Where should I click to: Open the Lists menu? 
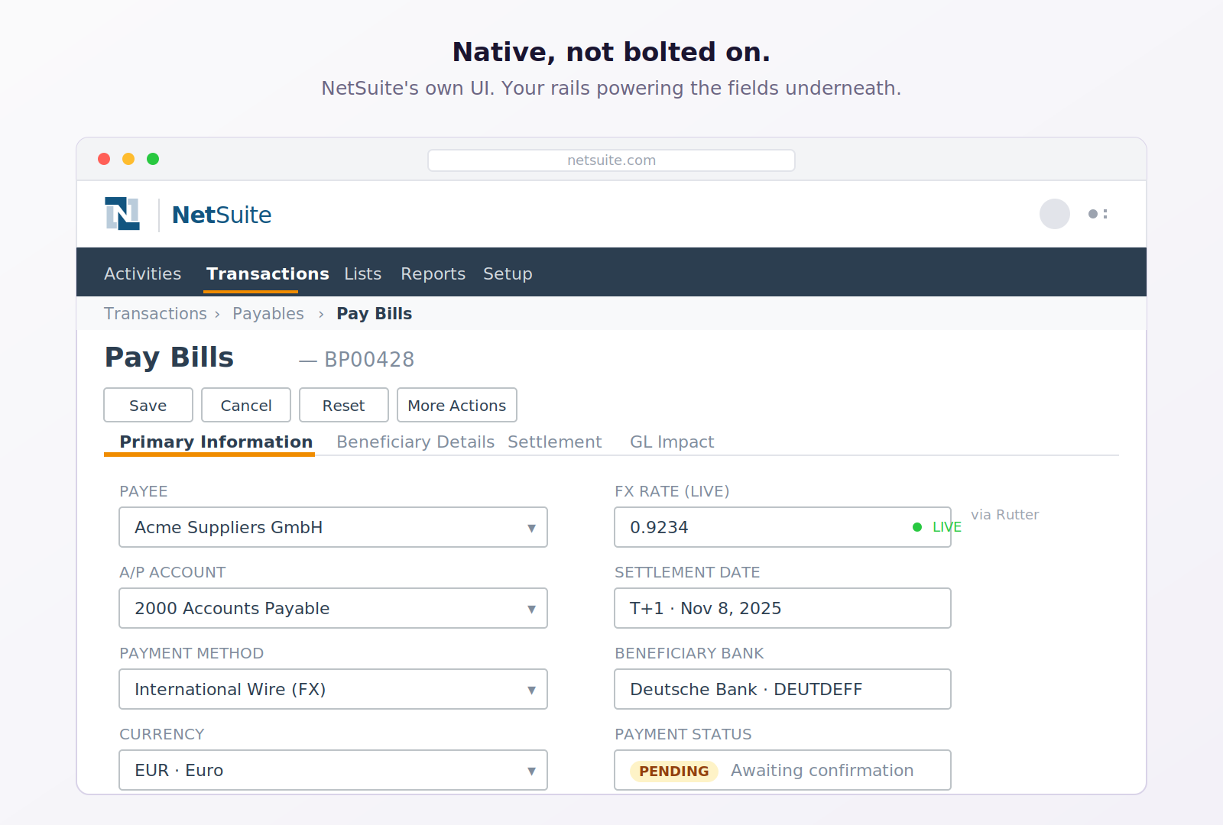362,273
